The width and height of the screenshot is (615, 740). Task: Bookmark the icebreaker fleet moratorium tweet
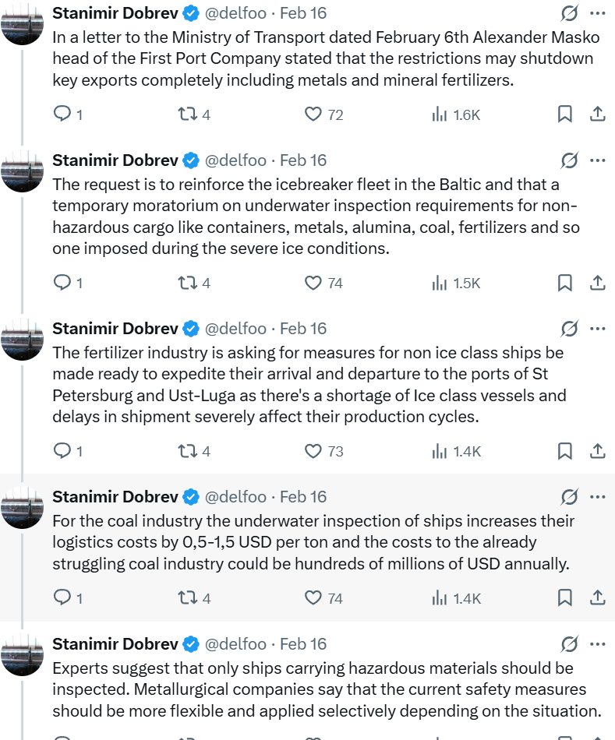pyautogui.click(x=565, y=283)
